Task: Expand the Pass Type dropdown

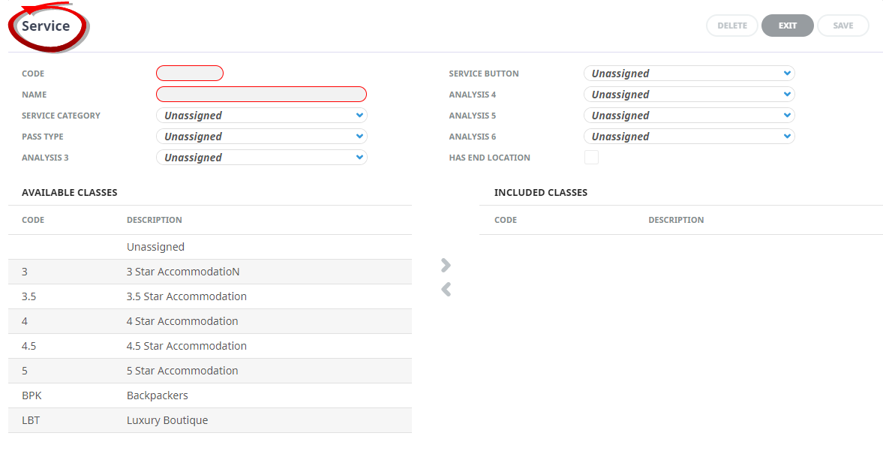Action: point(261,137)
